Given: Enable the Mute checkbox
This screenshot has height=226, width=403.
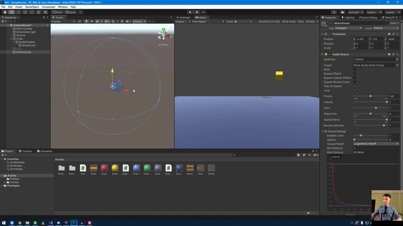Looking at the screenshot, I should coord(355,70).
